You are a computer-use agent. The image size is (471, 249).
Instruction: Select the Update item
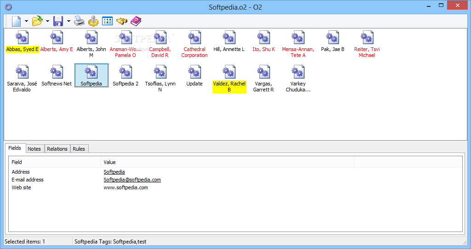195,77
